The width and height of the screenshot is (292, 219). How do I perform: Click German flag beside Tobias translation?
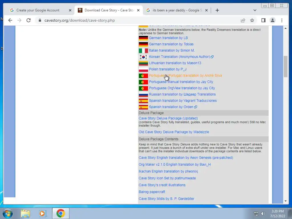[143, 44]
